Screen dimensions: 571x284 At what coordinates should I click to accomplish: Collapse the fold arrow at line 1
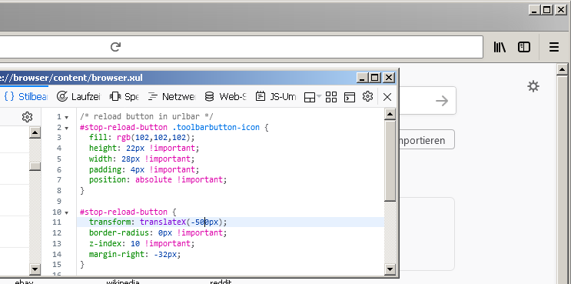pyautogui.click(x=67, y=118)
